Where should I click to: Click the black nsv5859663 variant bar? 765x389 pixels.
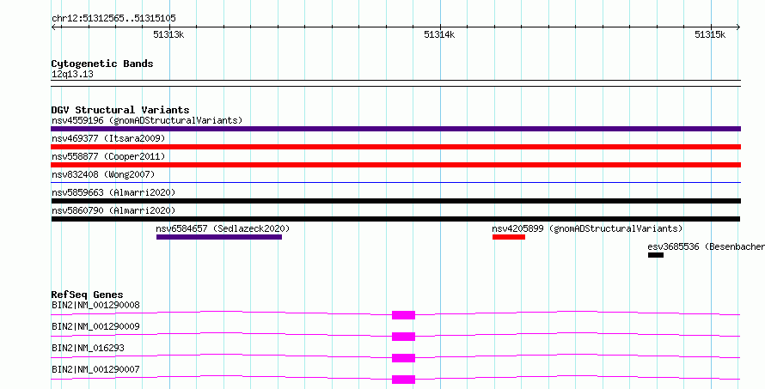coord(395,201)
